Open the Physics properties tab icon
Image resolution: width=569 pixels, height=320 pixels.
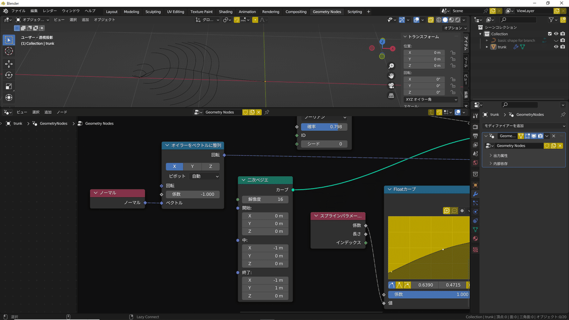tap(476, 212)
